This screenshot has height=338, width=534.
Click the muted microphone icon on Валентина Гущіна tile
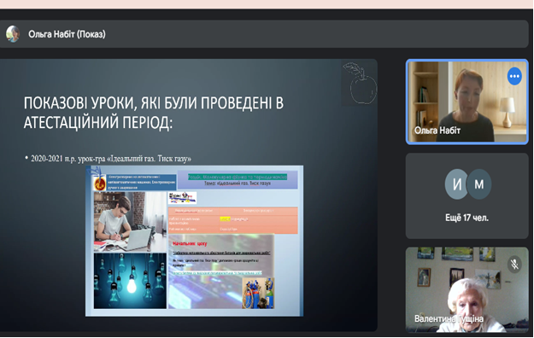[x=514, y=264]
